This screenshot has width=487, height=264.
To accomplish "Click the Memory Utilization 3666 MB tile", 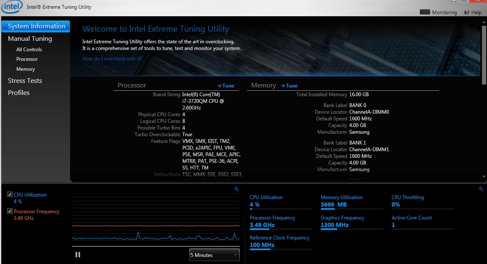I will (x=352, y=203).
